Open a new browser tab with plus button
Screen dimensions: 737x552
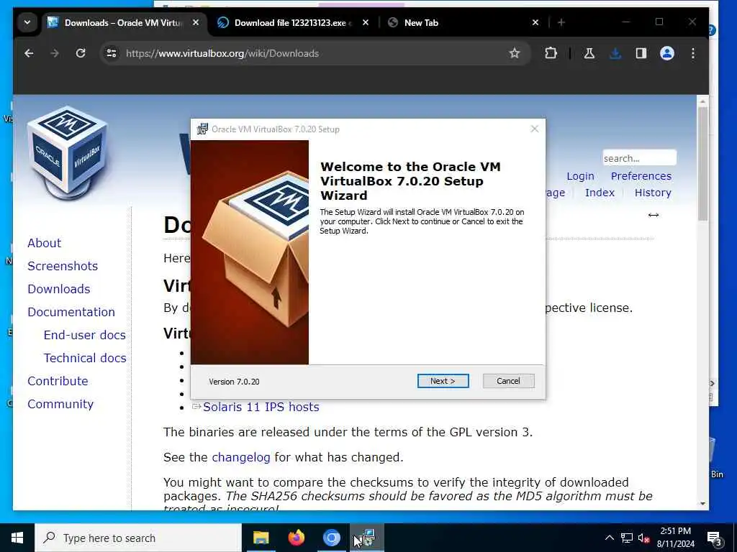[561, 22]
